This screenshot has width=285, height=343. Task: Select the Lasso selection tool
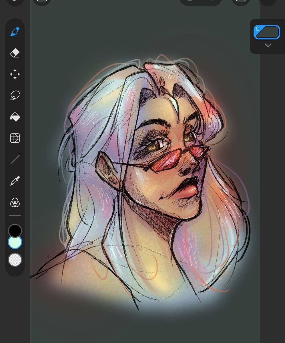point(15,95)
